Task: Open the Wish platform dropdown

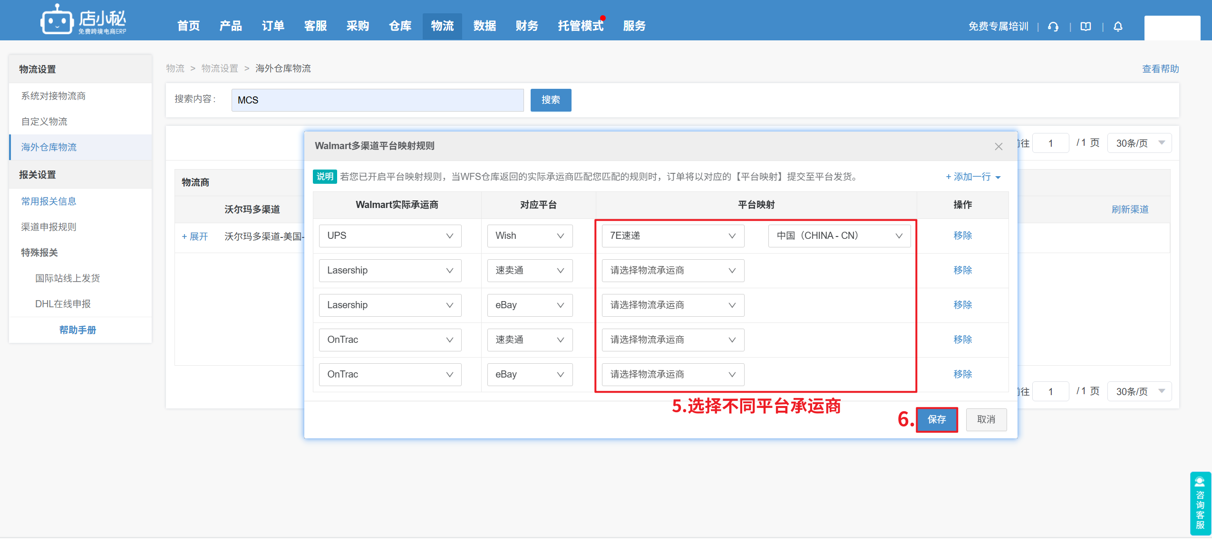Action: [x=530, y=236]
